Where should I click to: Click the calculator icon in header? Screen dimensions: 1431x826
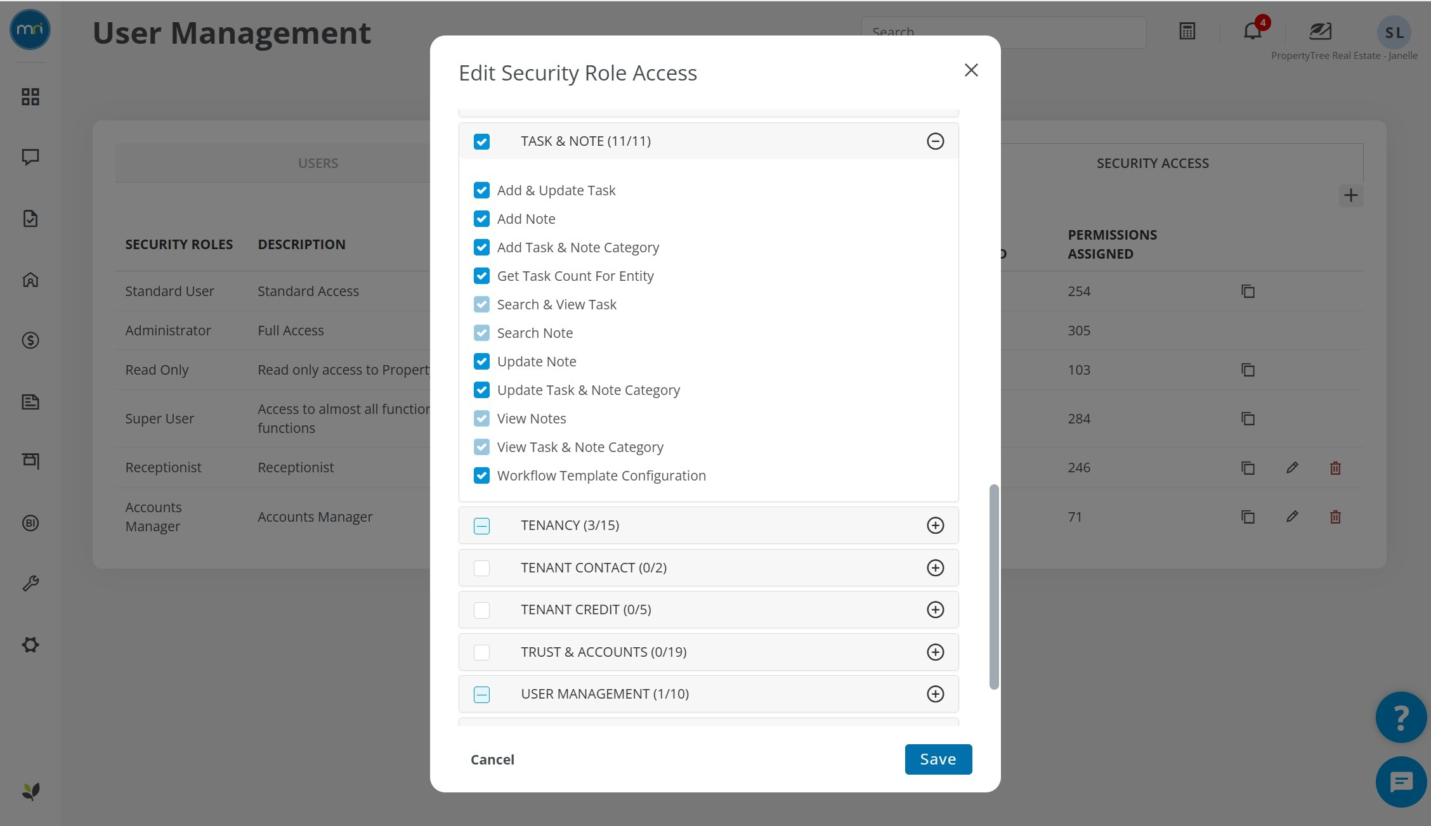click(x=1187, y=31)
